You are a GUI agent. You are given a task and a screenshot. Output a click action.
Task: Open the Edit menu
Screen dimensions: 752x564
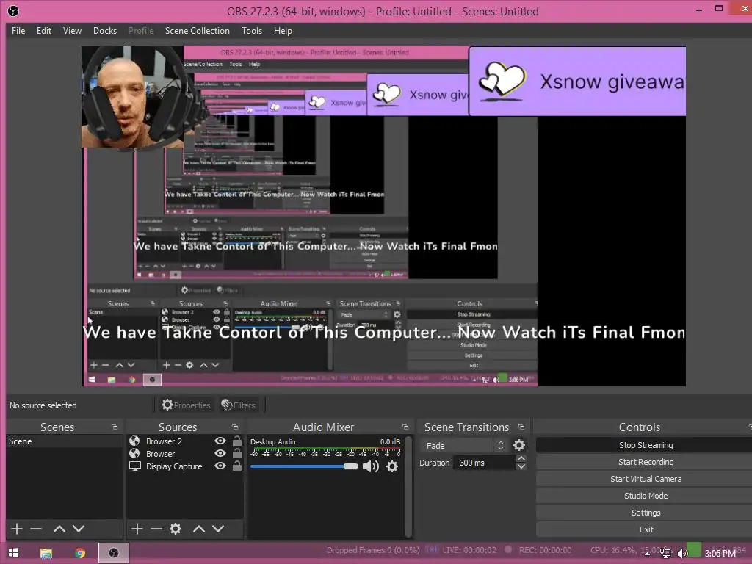tap(43, 31)
